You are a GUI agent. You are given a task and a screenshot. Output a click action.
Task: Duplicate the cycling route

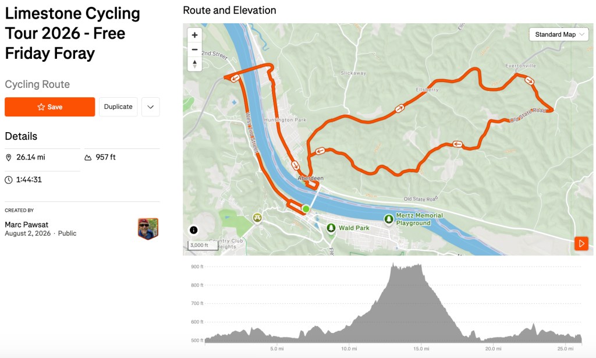click(x=118, y=107)
